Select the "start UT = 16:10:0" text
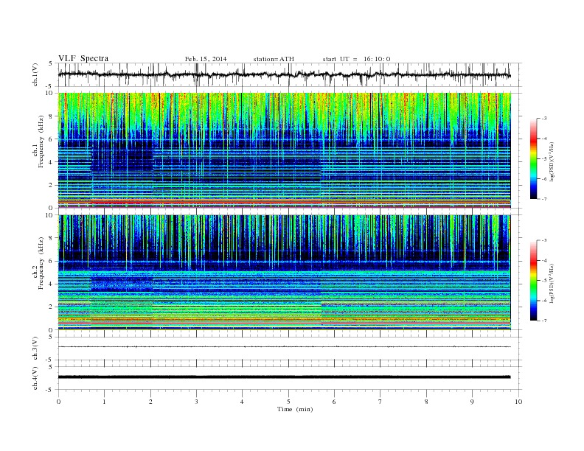 356,59
